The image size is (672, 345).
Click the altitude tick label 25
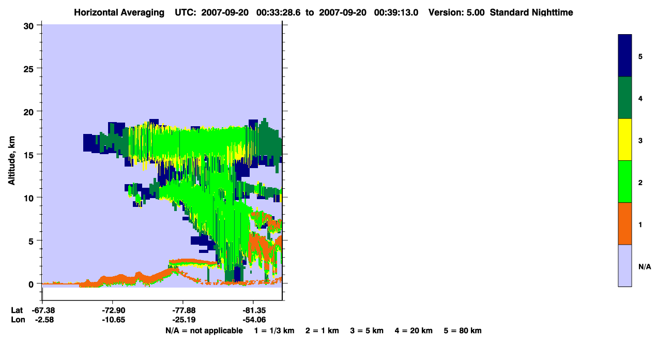click(x=29, y=68)
